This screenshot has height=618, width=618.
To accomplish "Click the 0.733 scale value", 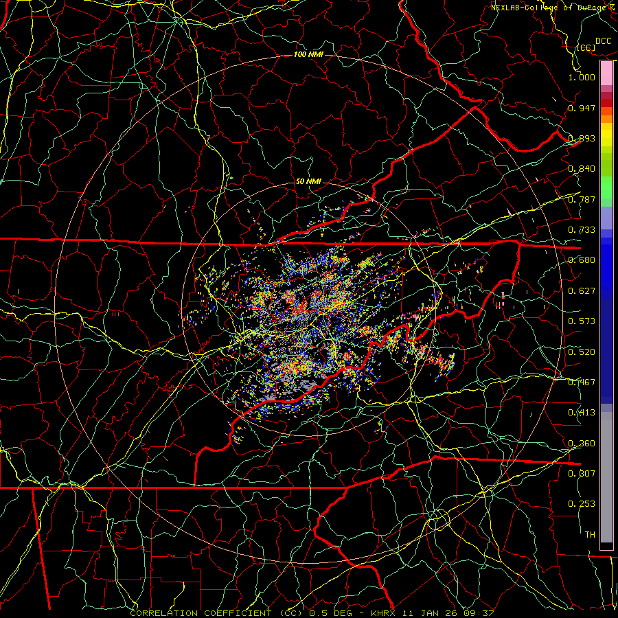I will click(582, 230).
